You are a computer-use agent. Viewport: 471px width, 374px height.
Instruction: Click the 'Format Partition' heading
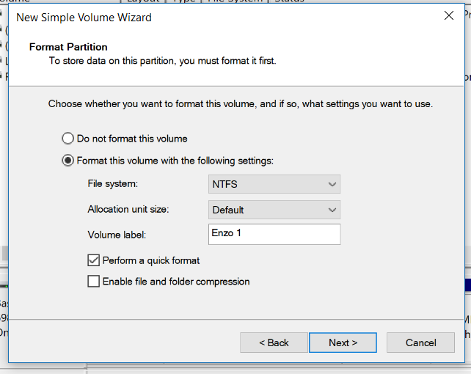68,47
